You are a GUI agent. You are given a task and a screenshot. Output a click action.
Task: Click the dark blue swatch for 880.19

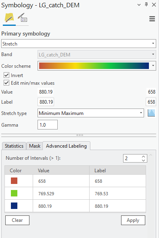(14, 206)
